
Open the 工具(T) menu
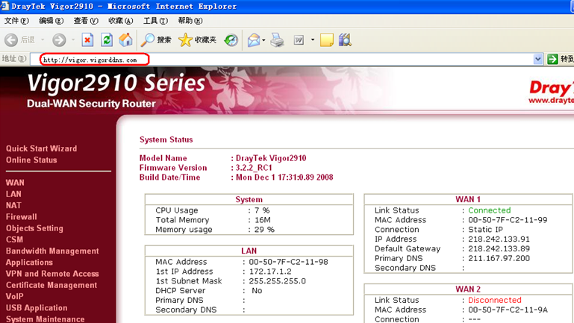coord(155,21)
